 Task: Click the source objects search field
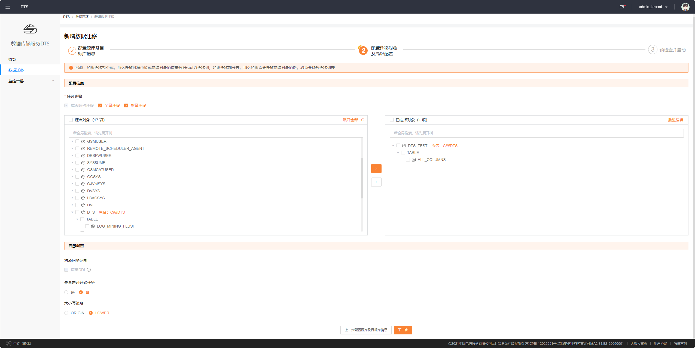[x=216, y=133]
